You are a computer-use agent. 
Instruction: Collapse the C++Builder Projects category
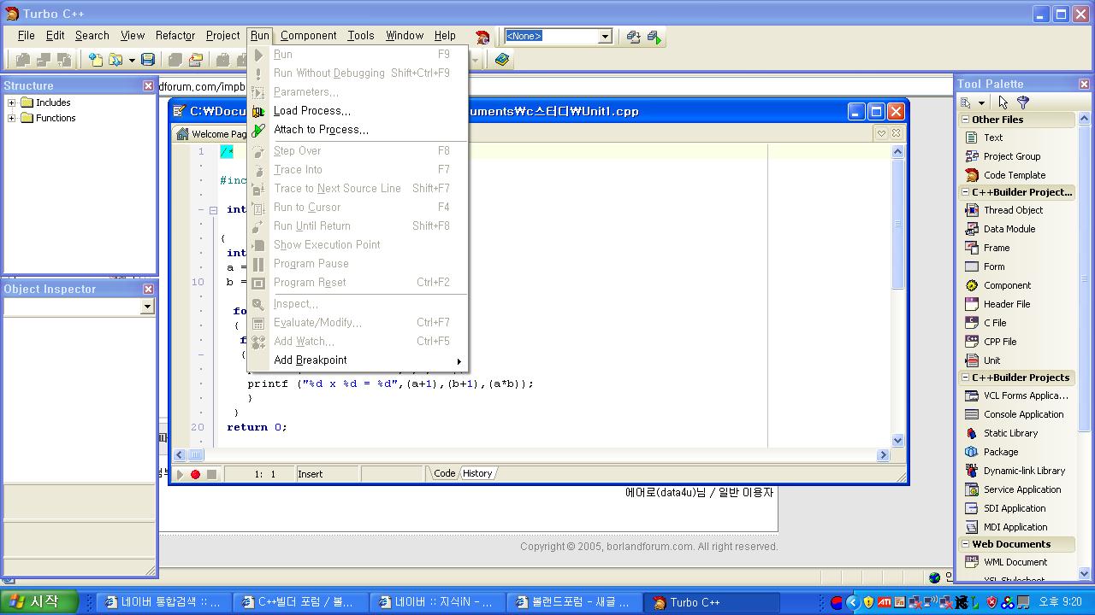965,378
